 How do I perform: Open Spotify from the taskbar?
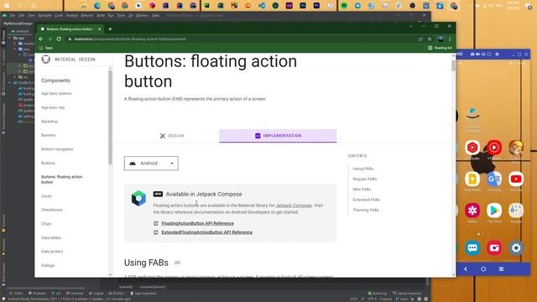pos(344,6)
